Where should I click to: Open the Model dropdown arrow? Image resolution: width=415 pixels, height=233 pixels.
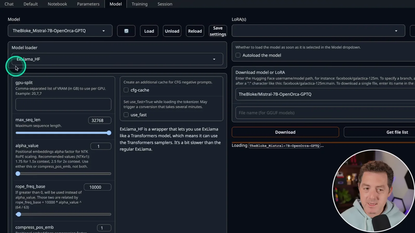point(103,31)
